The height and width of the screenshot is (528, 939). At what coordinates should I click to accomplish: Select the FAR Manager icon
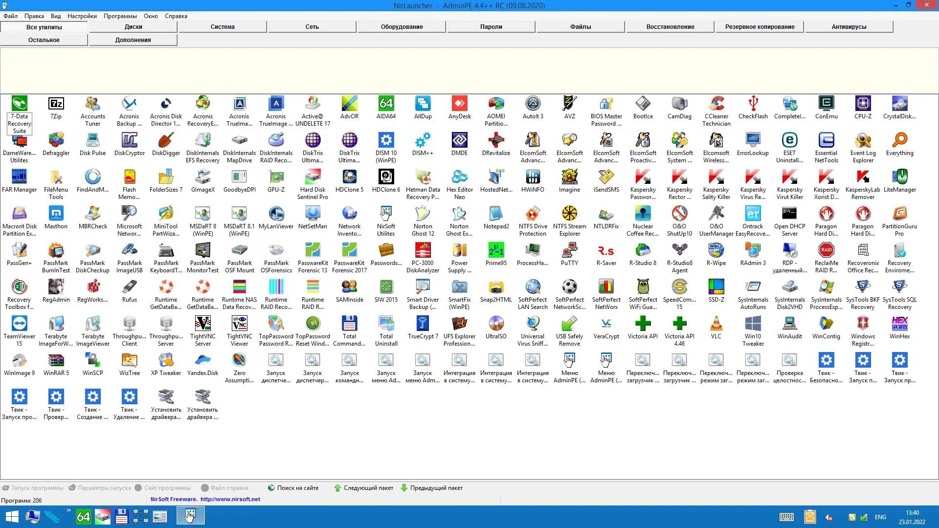[x=20, y=177]
